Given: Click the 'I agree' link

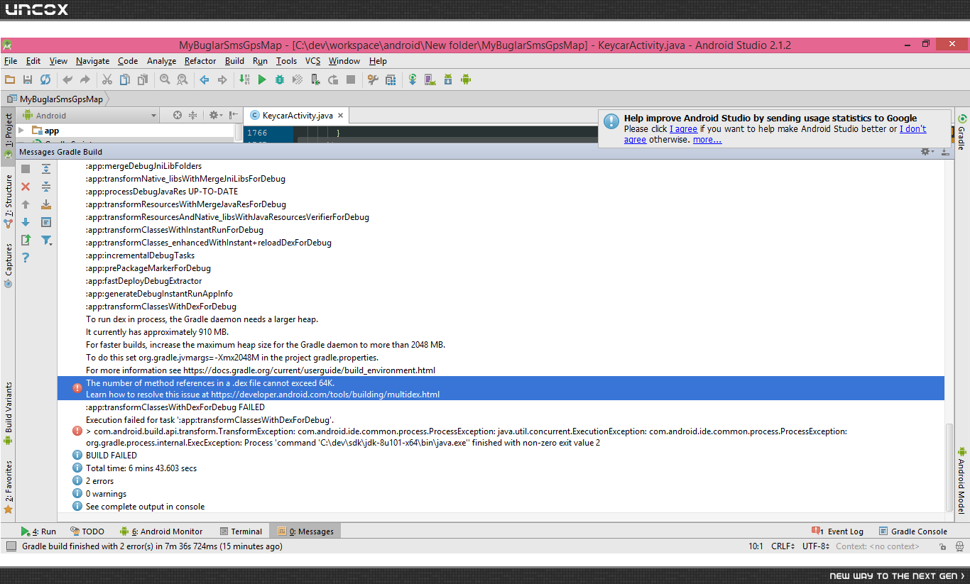Looking at the screenshot, I should [x=683, y=129].
